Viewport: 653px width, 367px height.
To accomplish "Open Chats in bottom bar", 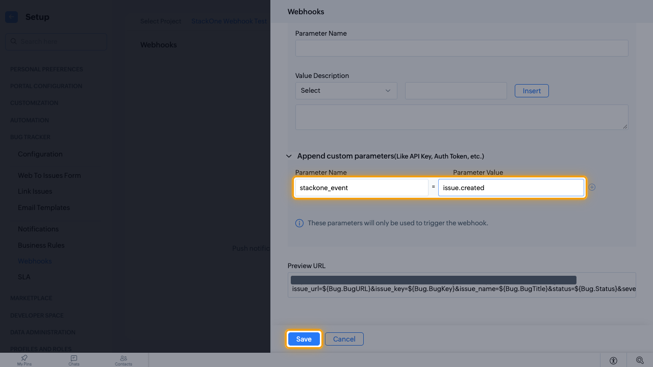I will coord(74,360).
